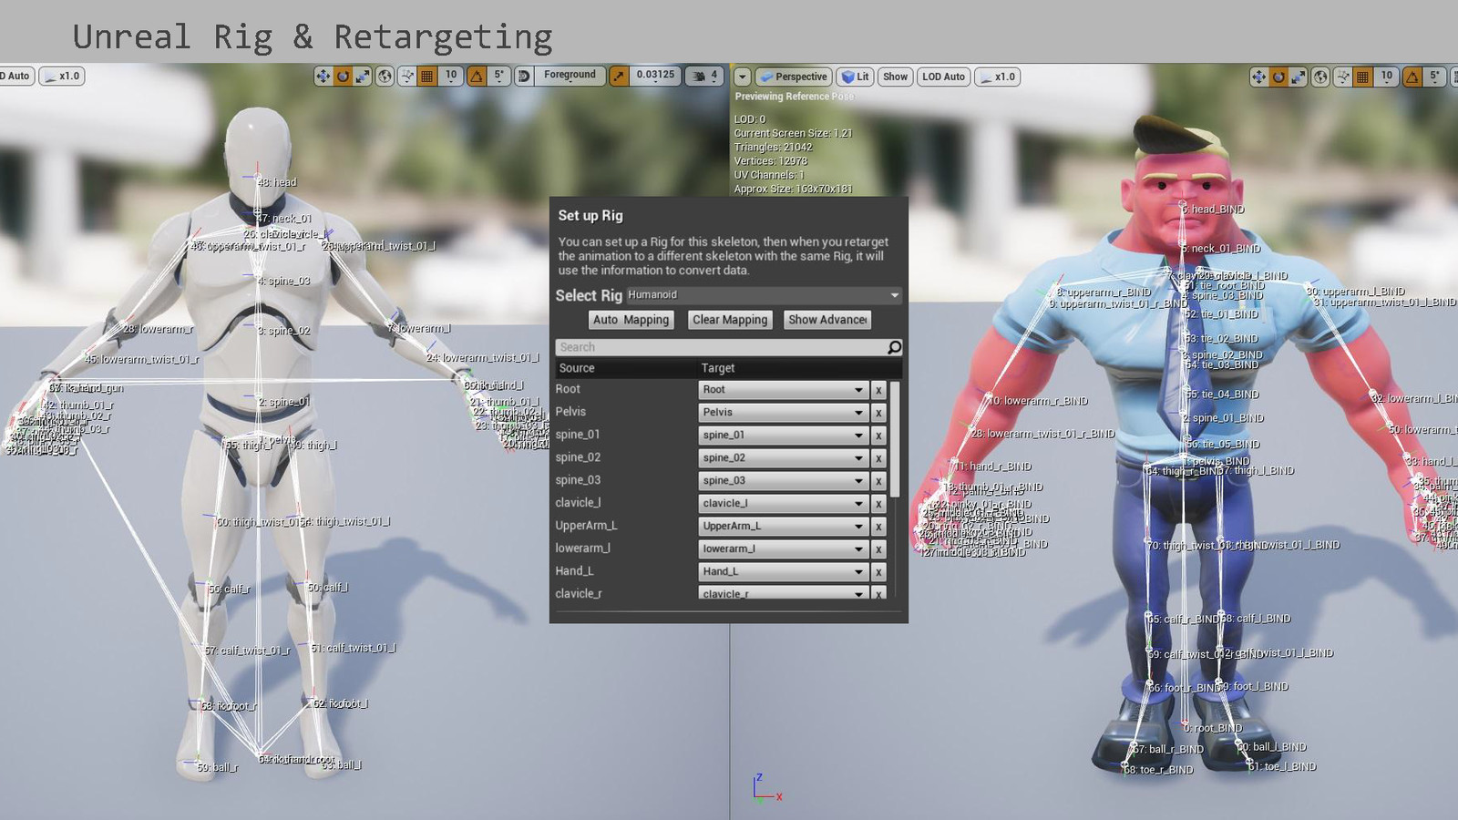This screenshot has width=1458, height=820.
Task: Select scale mode in right viewport toolbar
Action: pos(1299,77)
